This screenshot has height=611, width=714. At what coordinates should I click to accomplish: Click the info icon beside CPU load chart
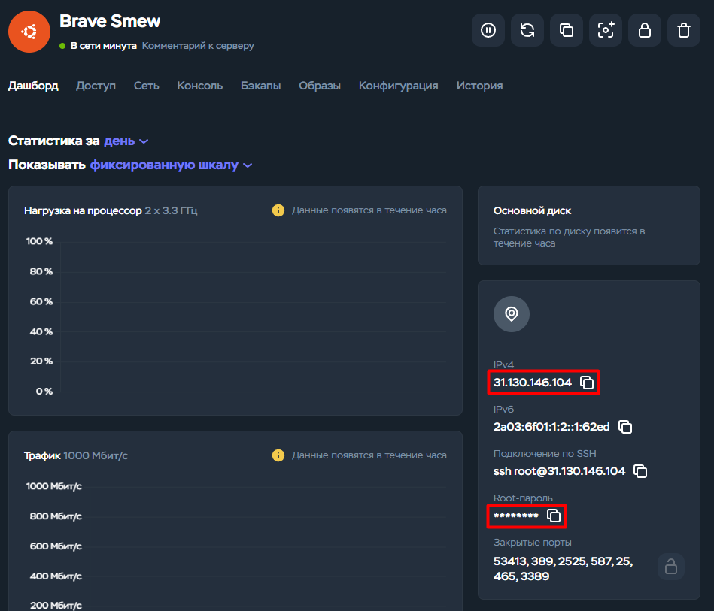coord(278,210)
